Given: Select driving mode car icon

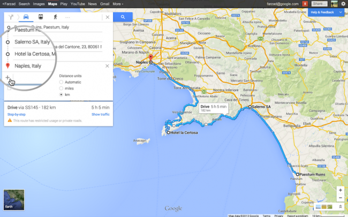Looking at the screenshot, I should pos(26,17).
